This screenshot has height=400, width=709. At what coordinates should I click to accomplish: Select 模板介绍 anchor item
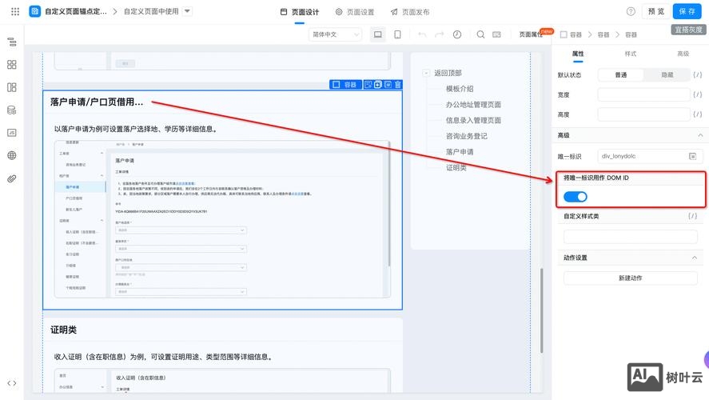[x=460, y=89]
